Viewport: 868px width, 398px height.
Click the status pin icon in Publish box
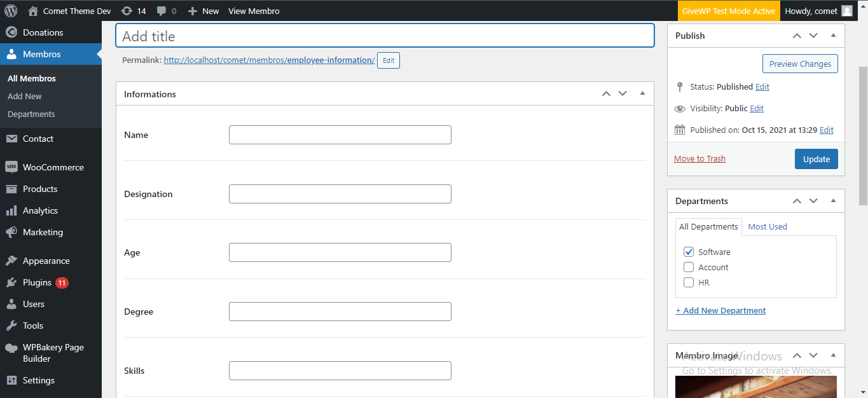click(680, 87)
